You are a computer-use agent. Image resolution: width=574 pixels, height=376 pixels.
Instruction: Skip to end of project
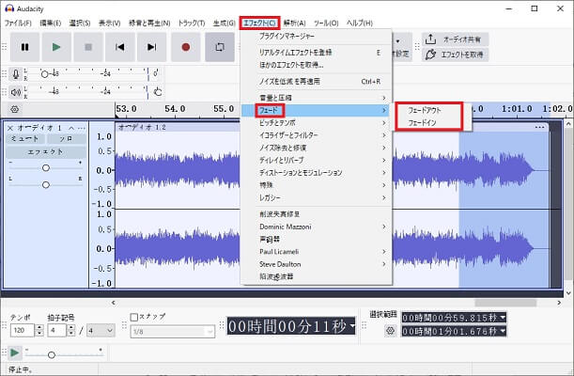pyautogui.click(x=151, y=47)
